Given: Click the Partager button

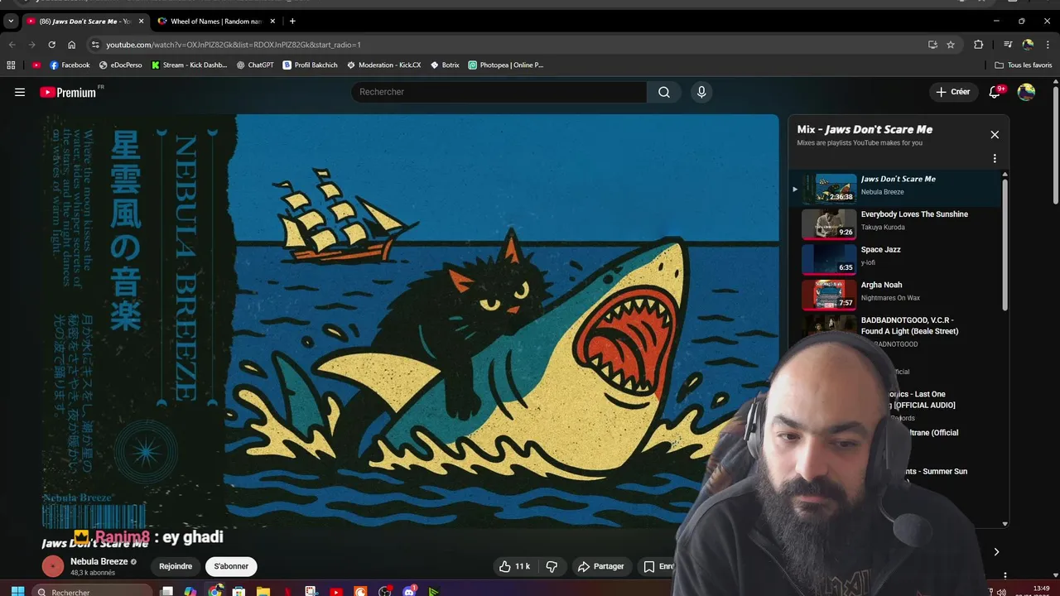Looking at the screenshot, I should click(x=600, y=566).
